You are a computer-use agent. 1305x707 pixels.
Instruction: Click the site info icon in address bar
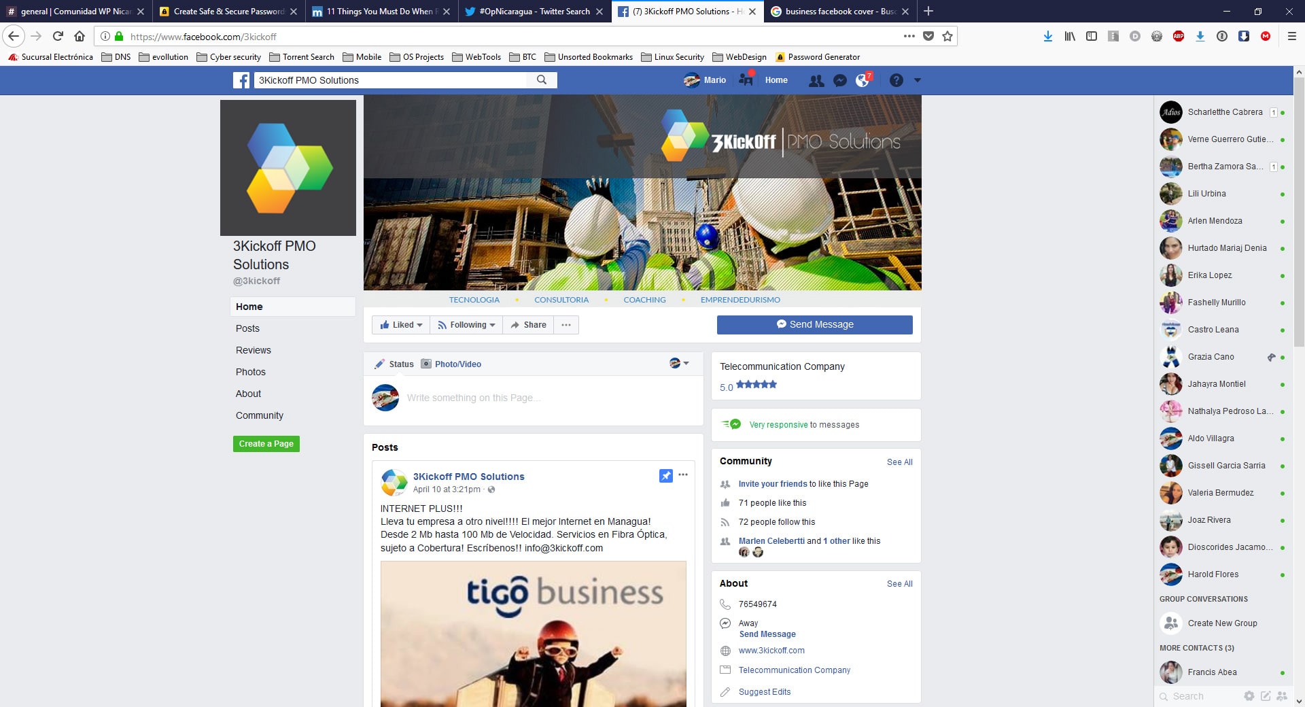tap(105, 36)
